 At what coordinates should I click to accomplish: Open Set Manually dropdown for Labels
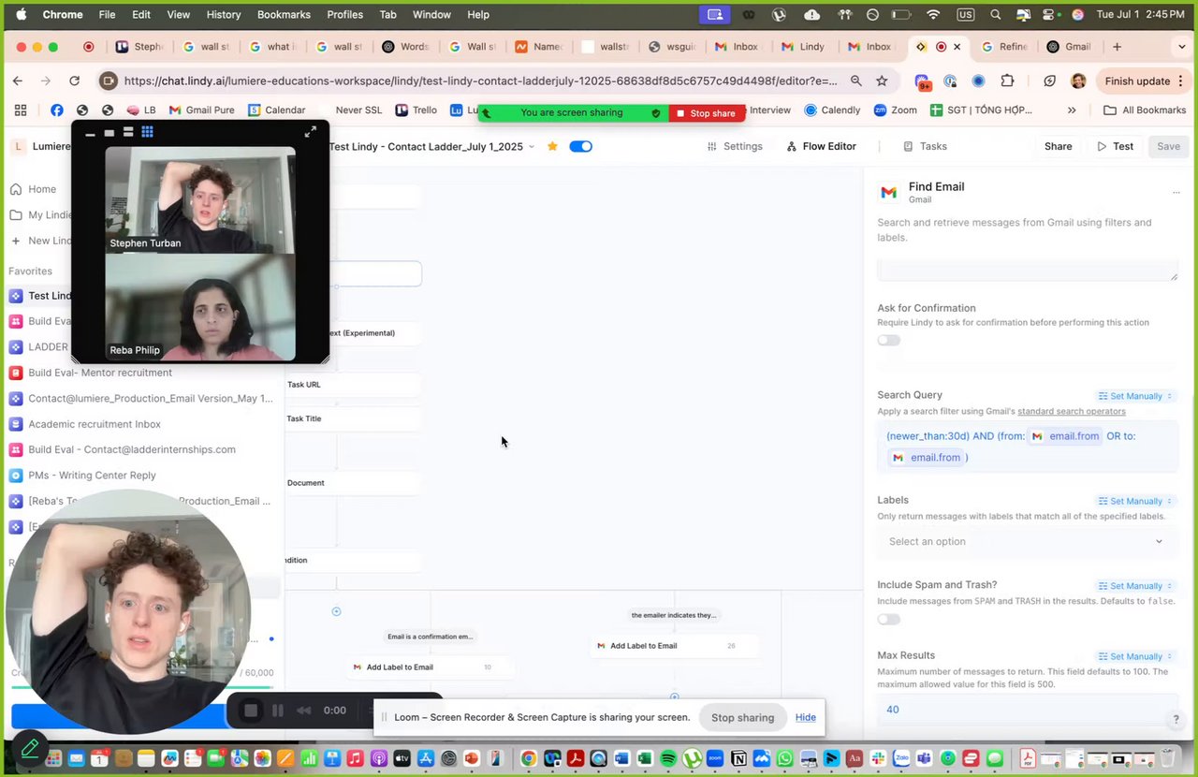click(1135, 501)
